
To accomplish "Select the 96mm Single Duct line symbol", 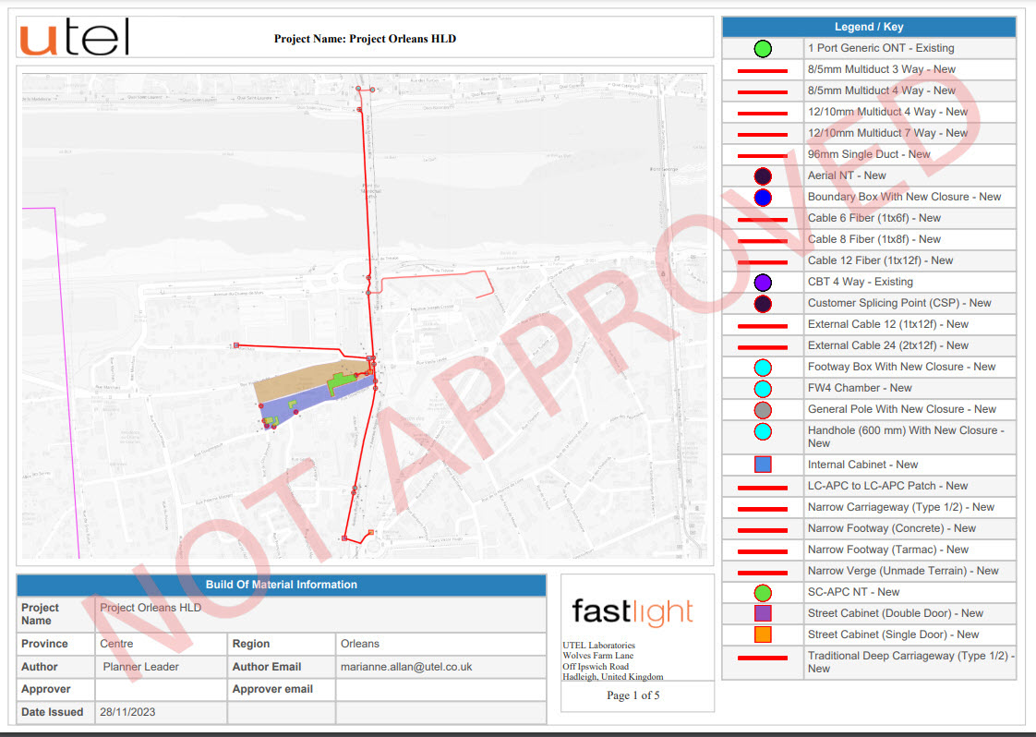I will tap(763, 156).
